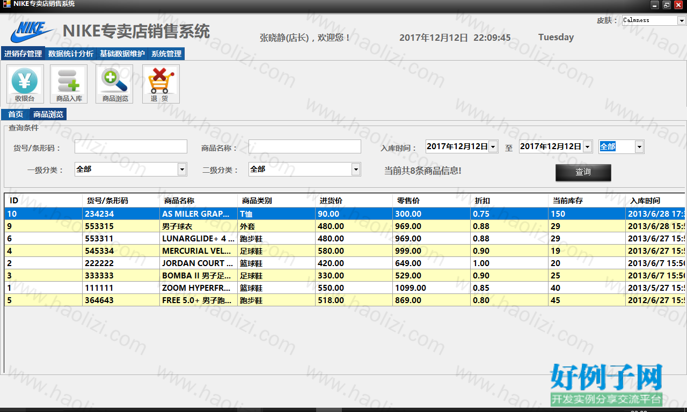Open the 基础数据维护 menu

(122, 54)
